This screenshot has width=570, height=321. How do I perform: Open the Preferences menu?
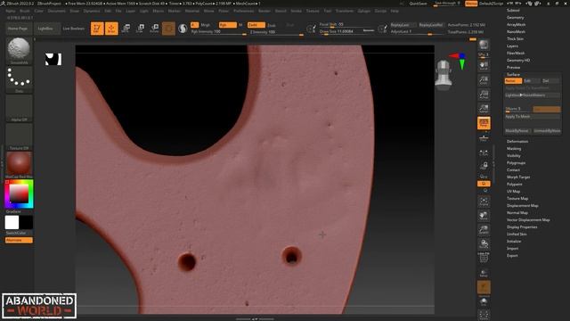pos(243,11)
